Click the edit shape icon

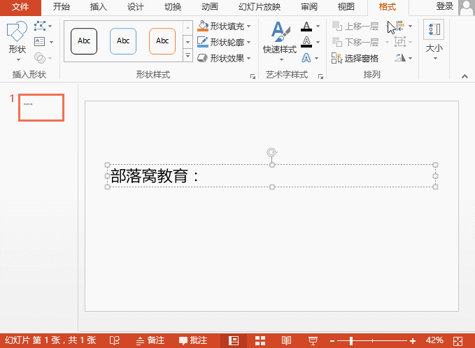40,27
